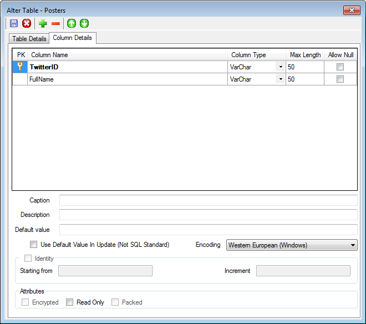
Task: Check the Packed attribute
Action: pyautogui.click(x=115, y=302)
